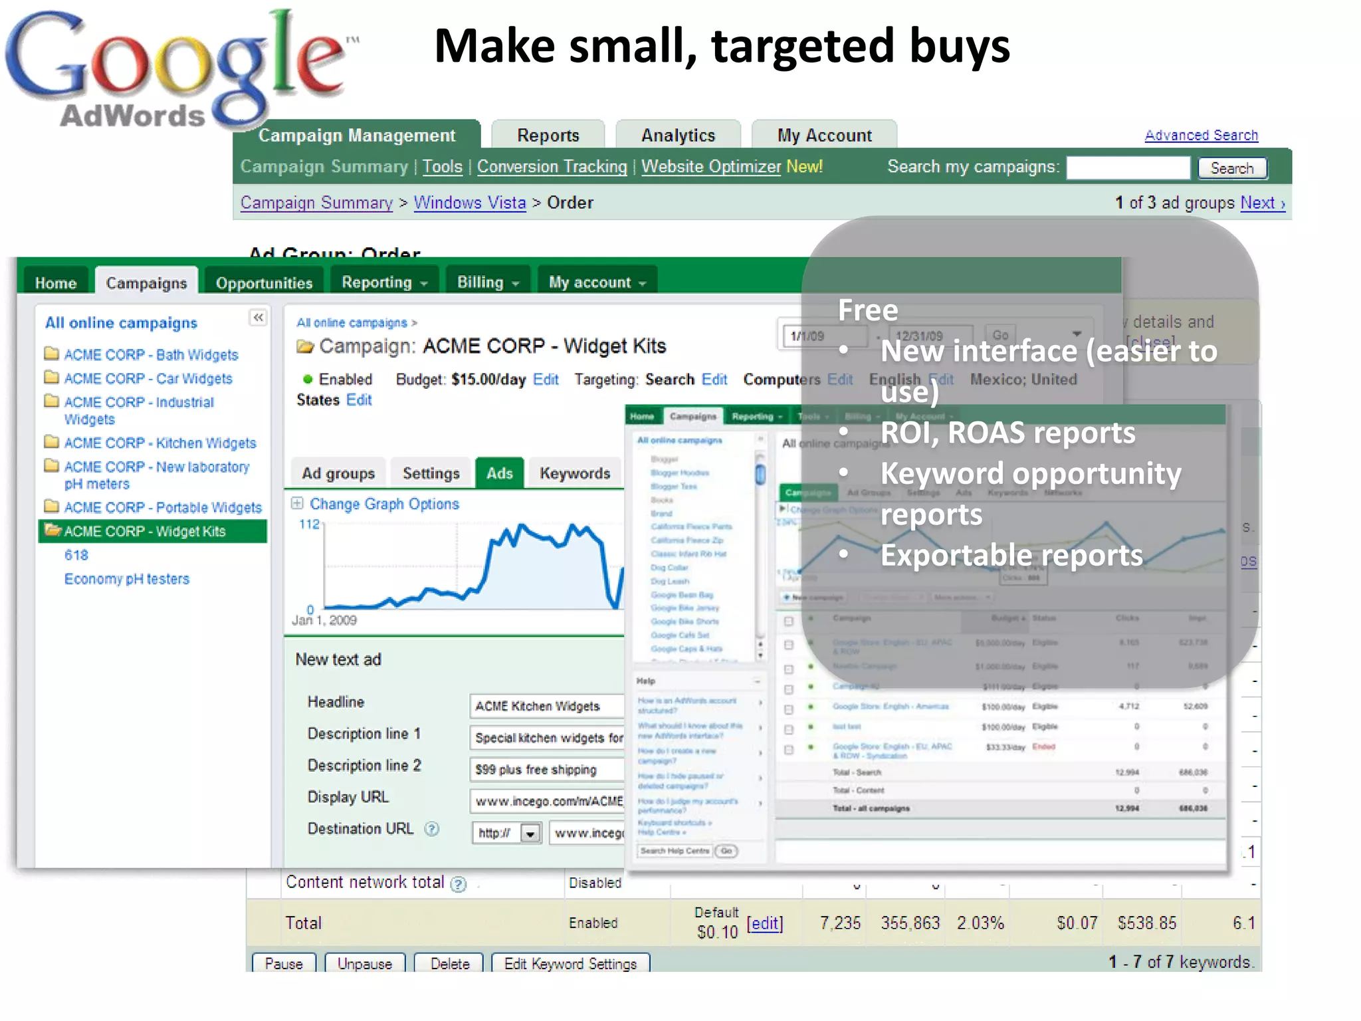Click green status dot of Google Store English - Americas
Screen dimensions: 1361x1021
pyautogui.click(x=810, y=707)
